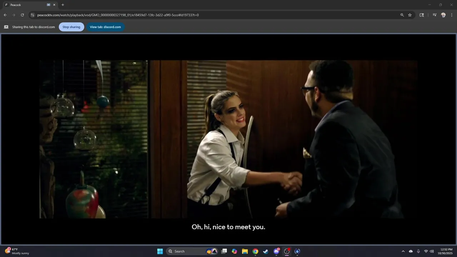Open site information icon in address bar
The height and width of the screenshot is (257, 457).
pyautogui.click(x=32, y=15)
